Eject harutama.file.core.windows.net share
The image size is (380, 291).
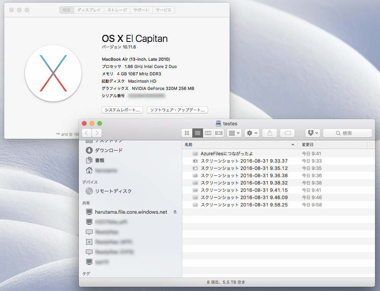tap(175, 212)
